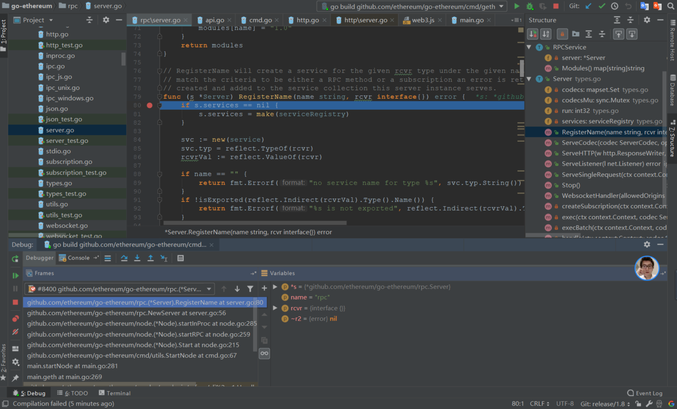
Task: Open the Console debug tab
Action: 78,258
